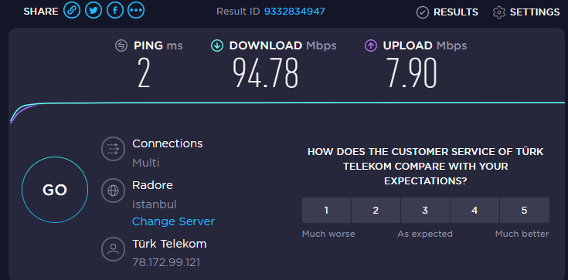Screen dimensions: 568x280
Task: Share result on Facebook
Action: point(115,11)
